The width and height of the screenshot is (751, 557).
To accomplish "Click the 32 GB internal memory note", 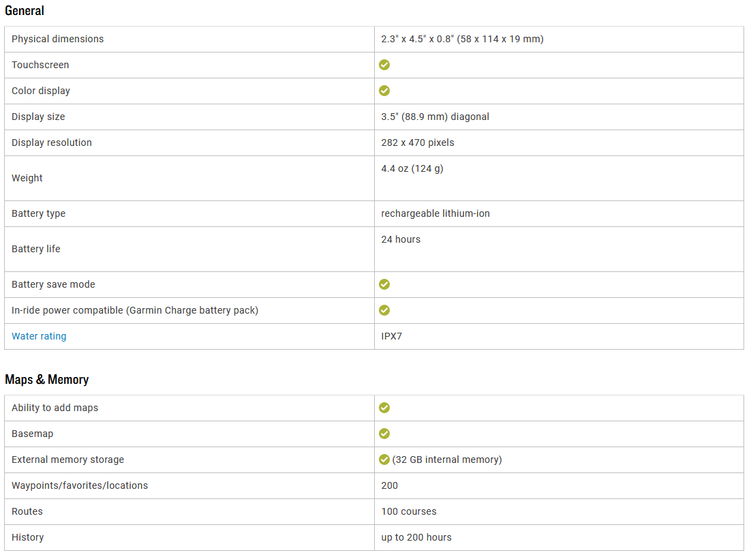I will [447, 460].
